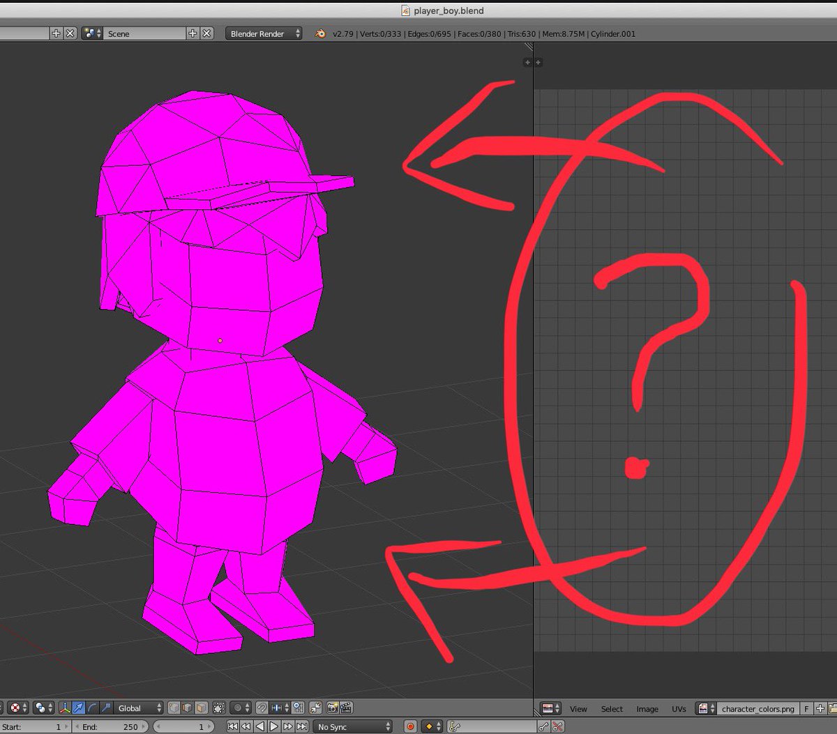
Task: Toggle the auto keyframe record button
Action: point(410,726)
